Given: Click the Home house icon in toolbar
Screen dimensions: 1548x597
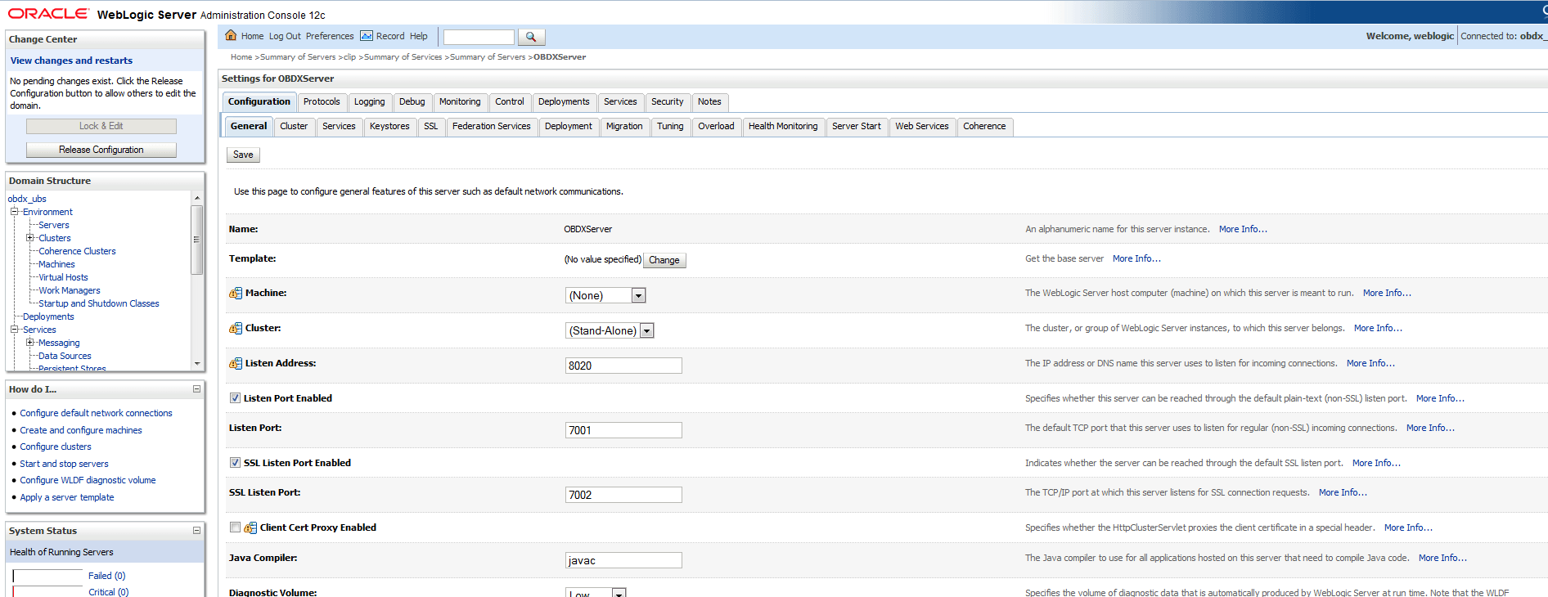Looking at the screenshot, I should pos(231,35).
